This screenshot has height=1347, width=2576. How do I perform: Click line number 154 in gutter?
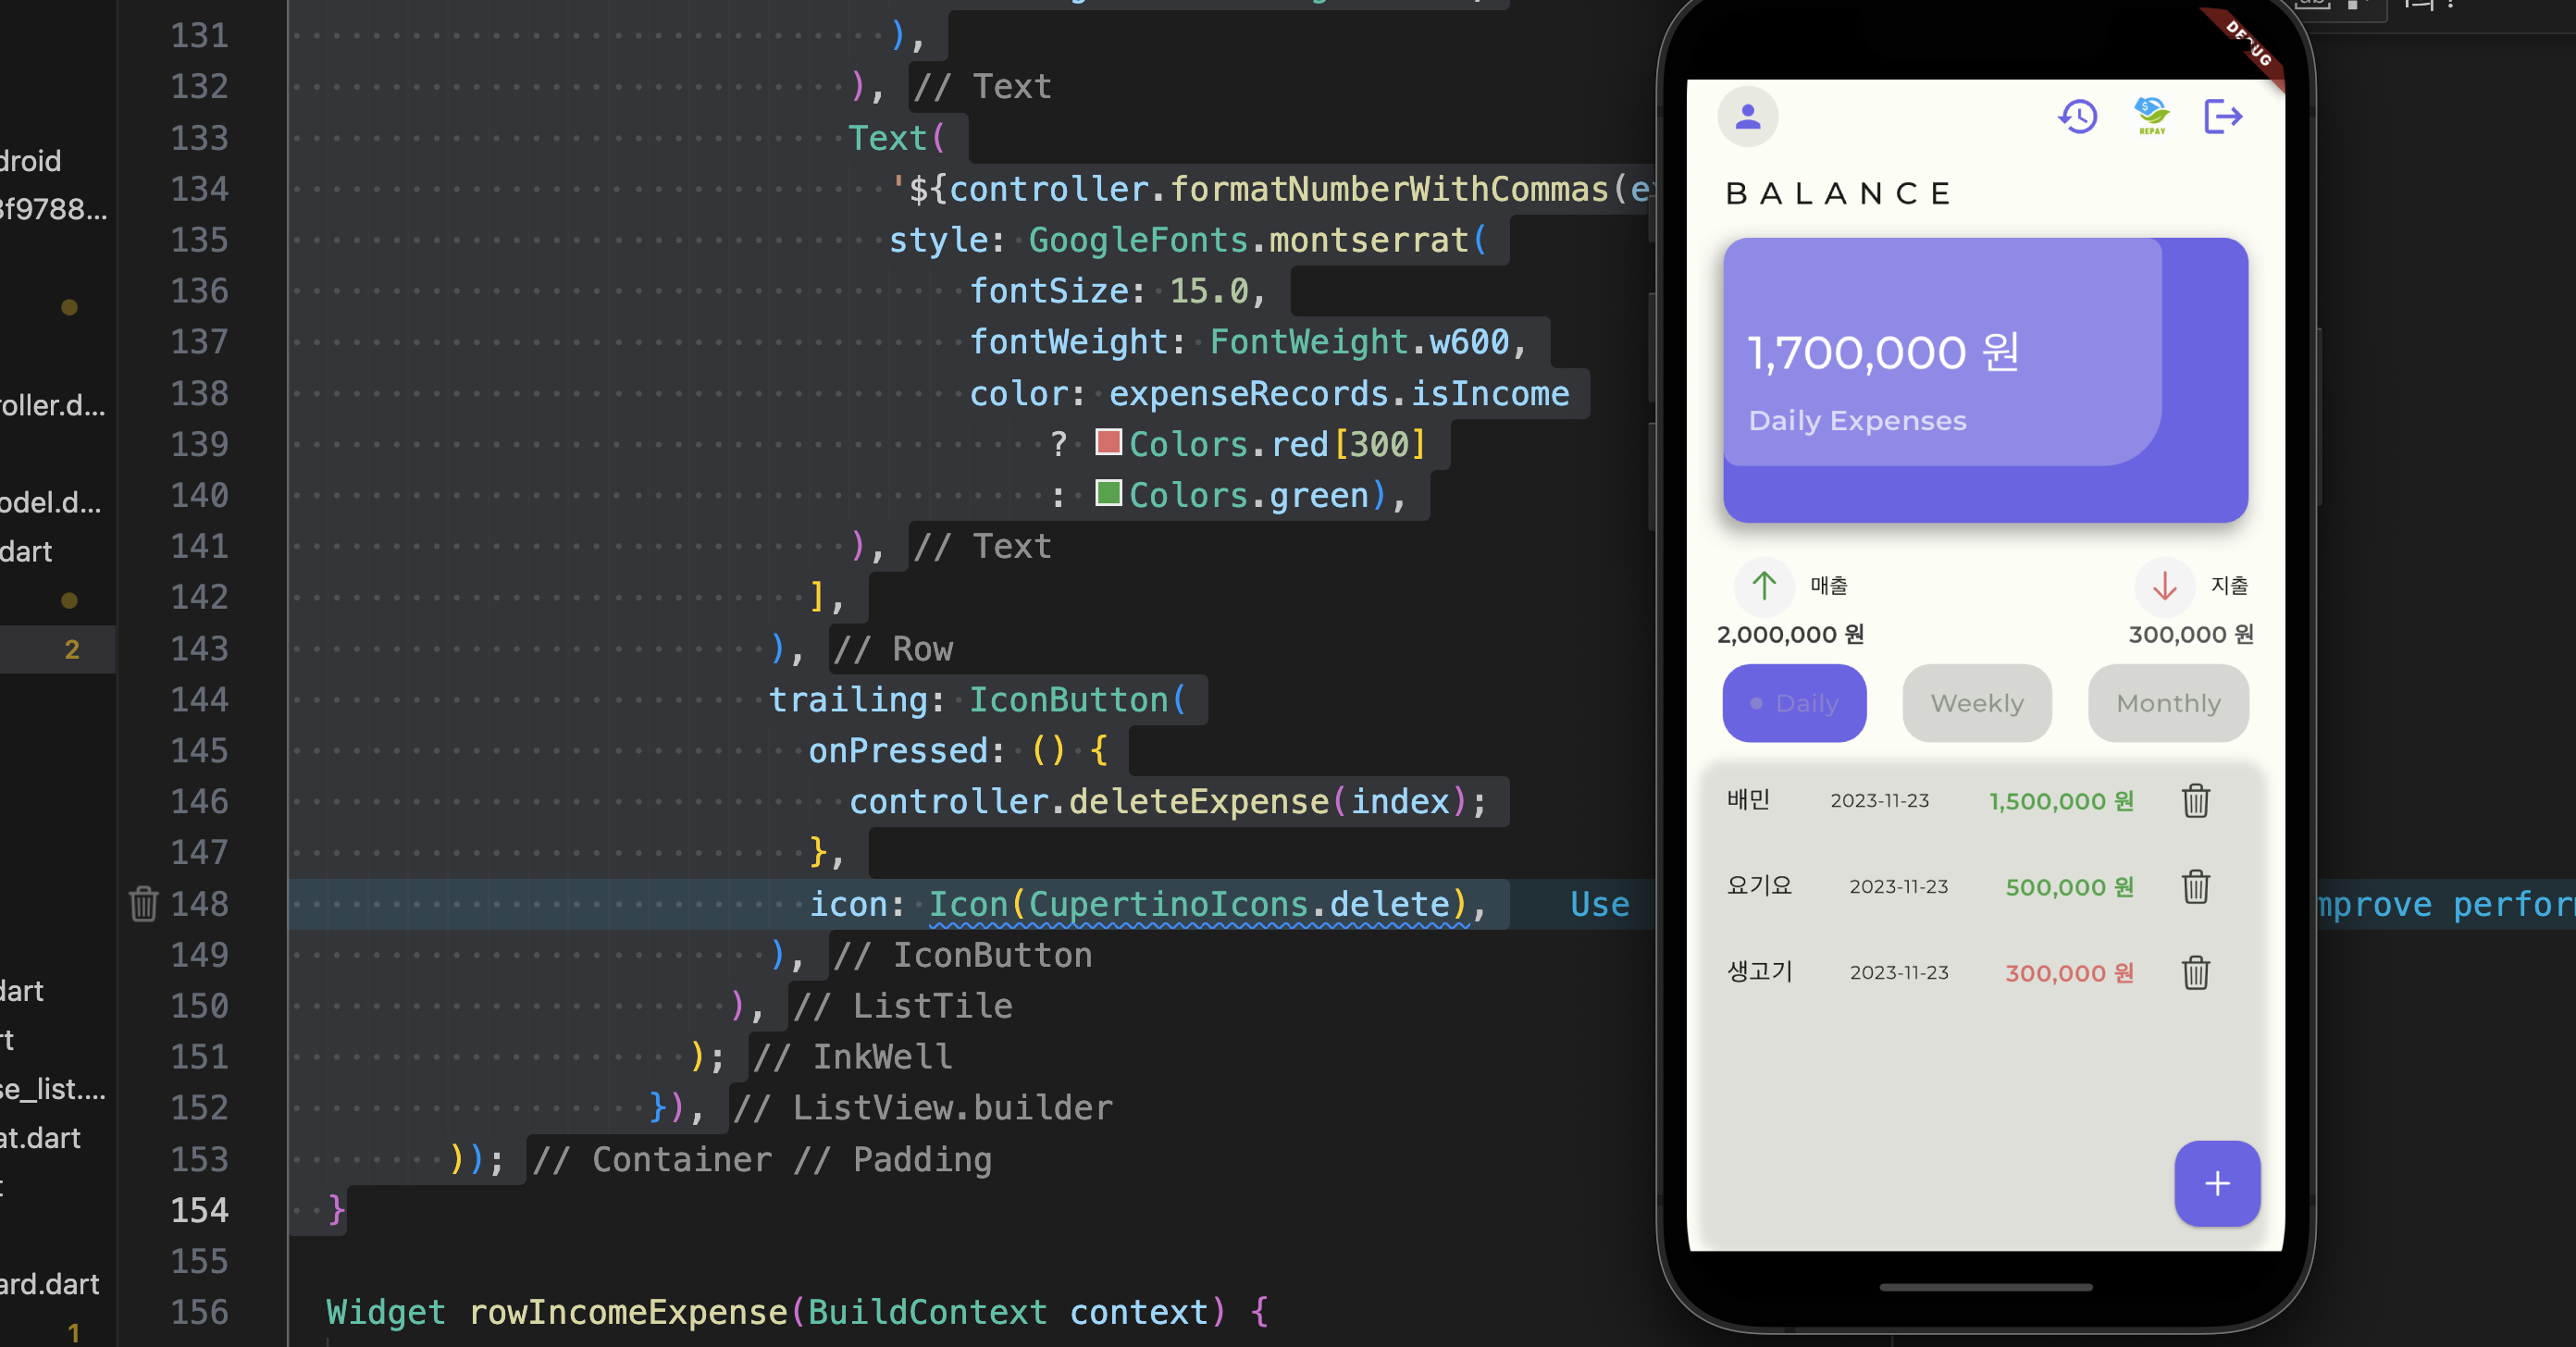tap(199, 1210)
